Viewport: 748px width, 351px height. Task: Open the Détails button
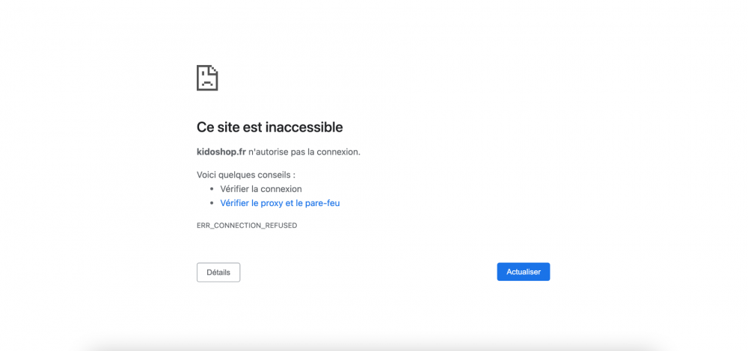[x=218, y=273]
